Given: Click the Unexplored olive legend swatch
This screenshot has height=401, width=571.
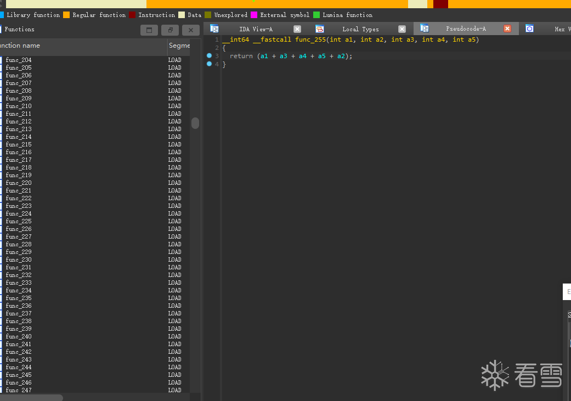Looking at the screenshot, I should click(x=208, y=15).
